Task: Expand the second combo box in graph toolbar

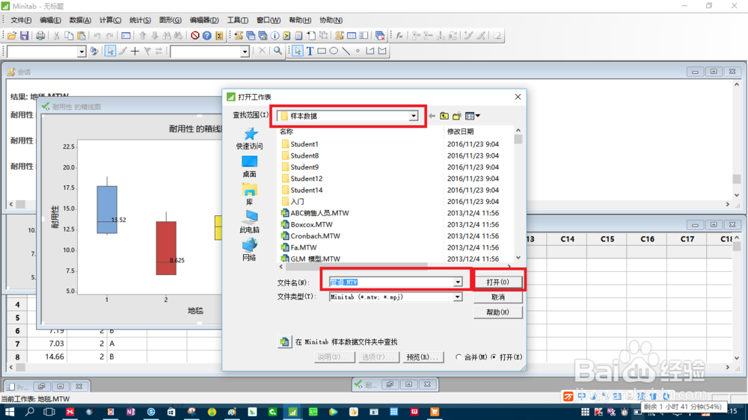Action: click(x=245, y=52)
